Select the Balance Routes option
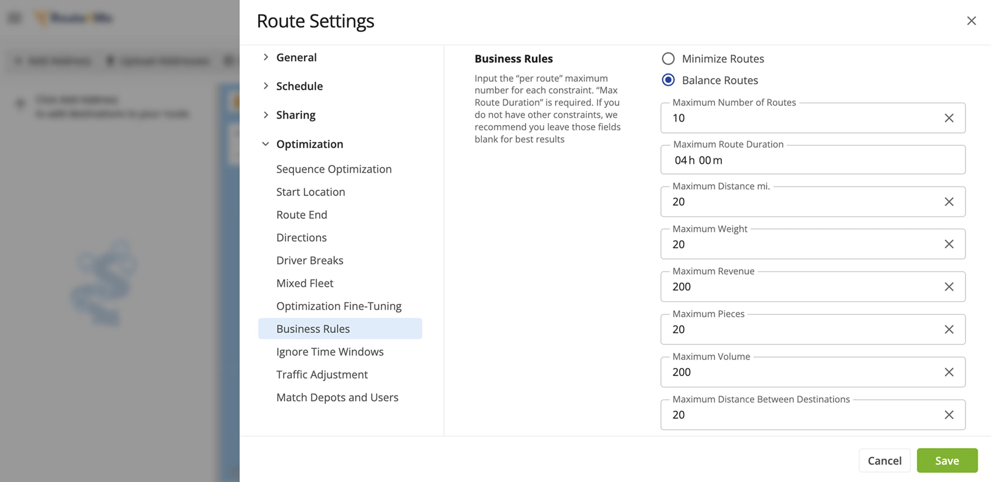 point(668,80)
